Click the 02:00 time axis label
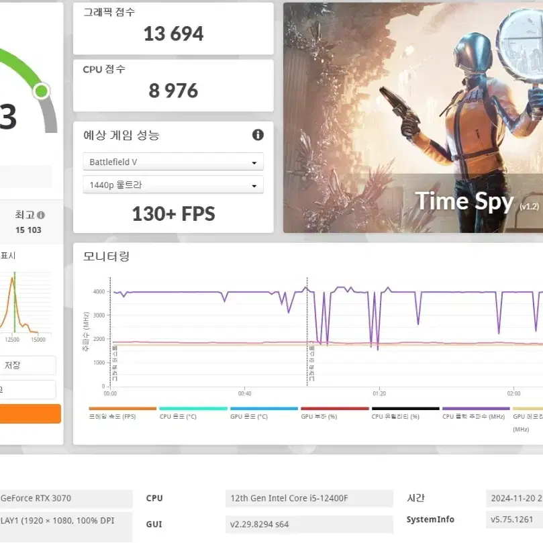The height and width of the screenshot is (543, 543). [x=513, y=393]
